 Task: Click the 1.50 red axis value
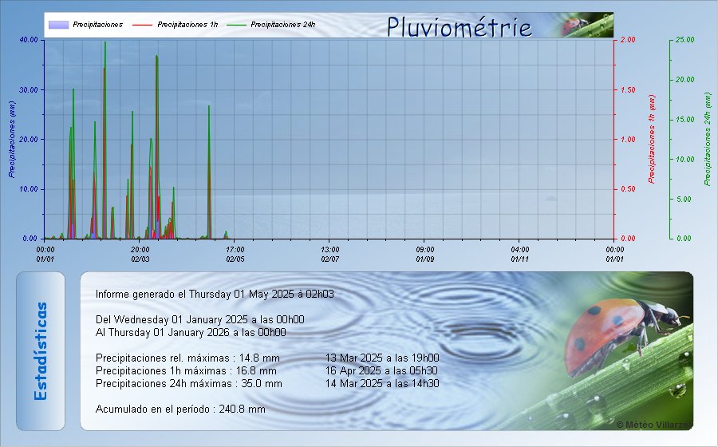[628, 89]
